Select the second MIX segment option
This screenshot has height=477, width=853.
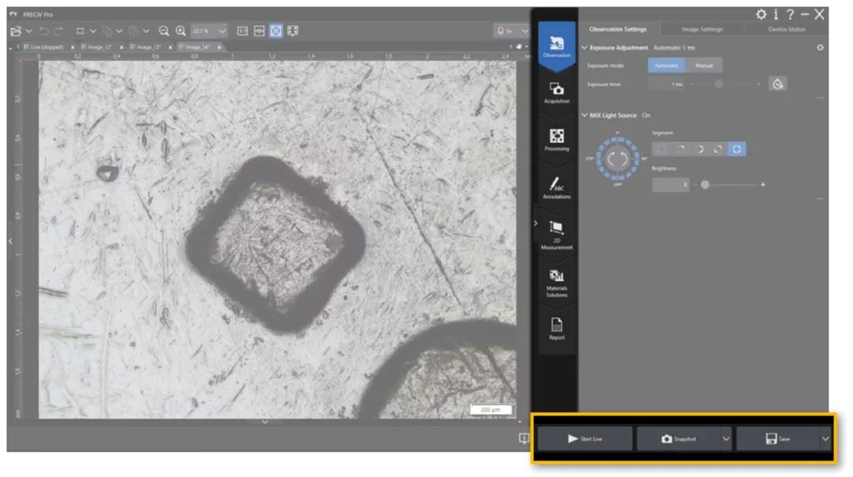coord(681,149)
